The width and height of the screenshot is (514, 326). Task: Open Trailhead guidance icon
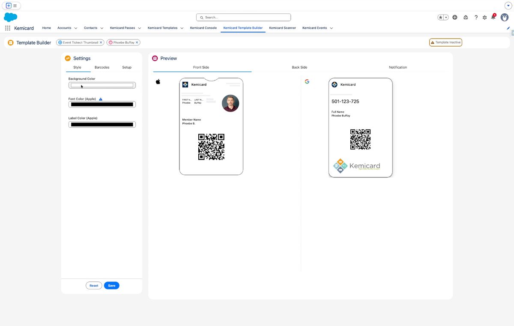(x=466, y=17)
